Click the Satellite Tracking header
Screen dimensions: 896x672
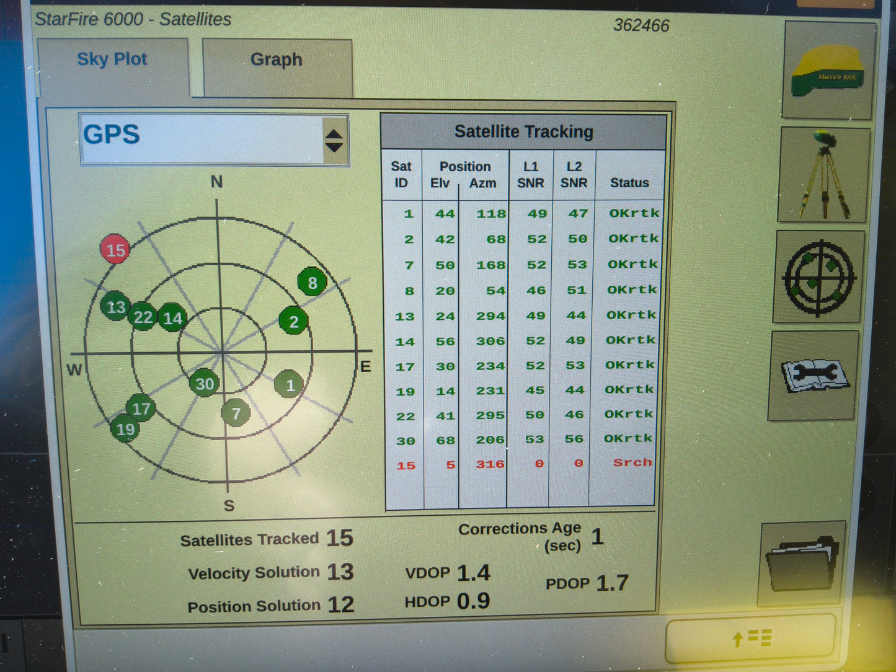(x=524, y=131)
